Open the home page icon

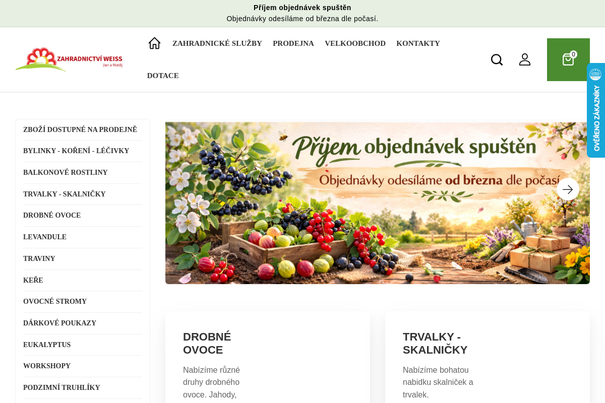(154, 43)
